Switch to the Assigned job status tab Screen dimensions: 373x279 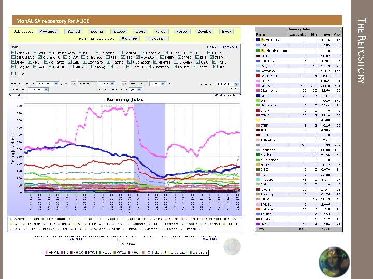pos(48,32)
